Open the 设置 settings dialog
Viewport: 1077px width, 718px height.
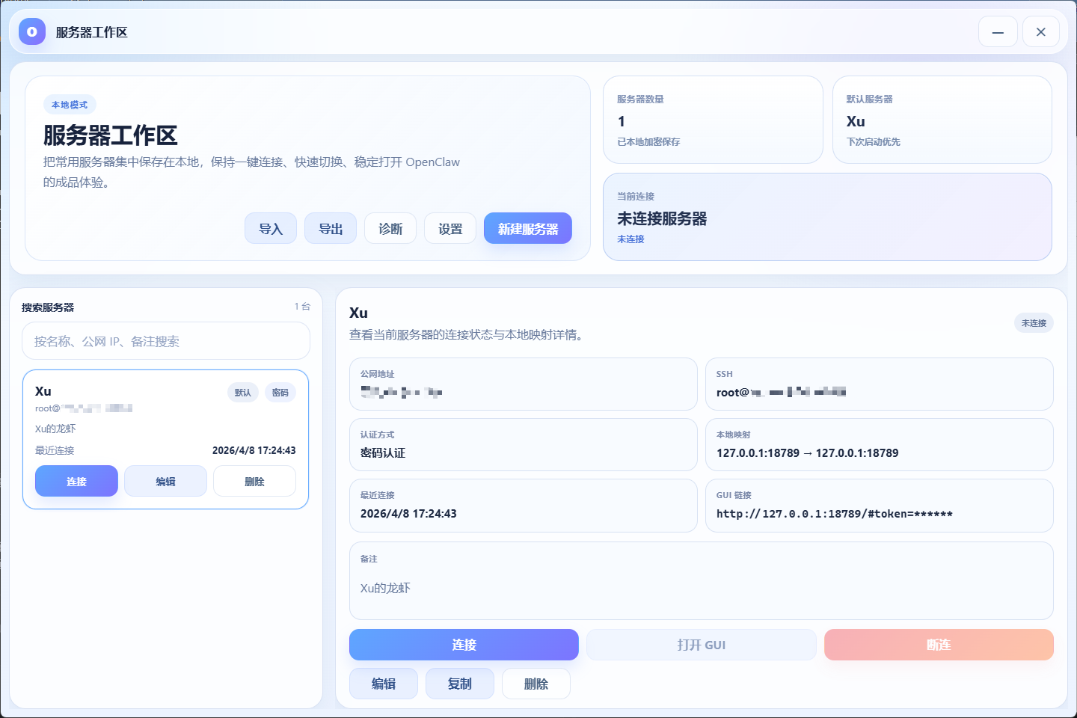click(449, 228)
